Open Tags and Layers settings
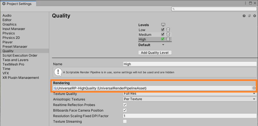The width and height of the screenshot is (258, 126). [16, 60]
